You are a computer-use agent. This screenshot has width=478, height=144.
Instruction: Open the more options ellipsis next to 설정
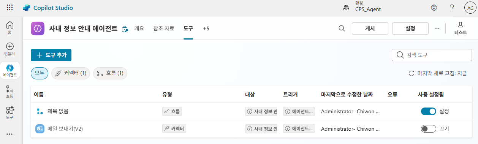[x=437, y=28]
